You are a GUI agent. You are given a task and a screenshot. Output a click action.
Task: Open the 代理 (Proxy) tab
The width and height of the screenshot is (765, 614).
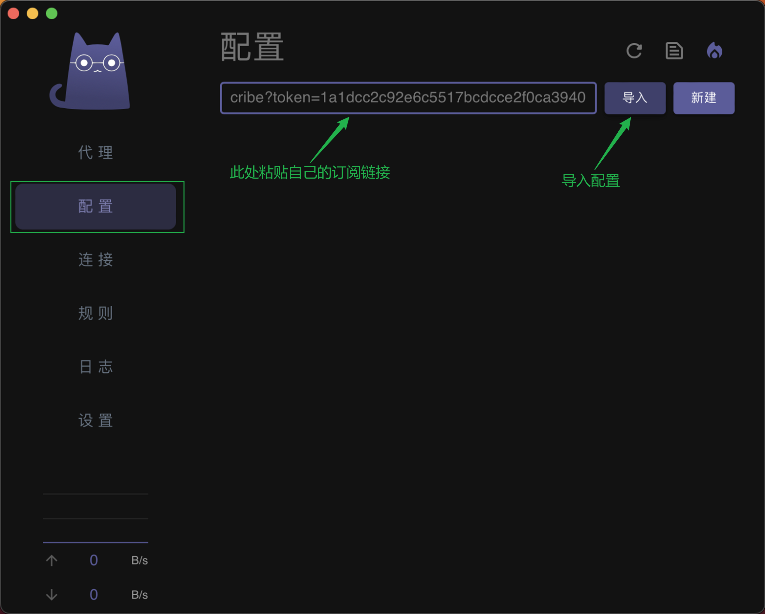tap(96, 153)
